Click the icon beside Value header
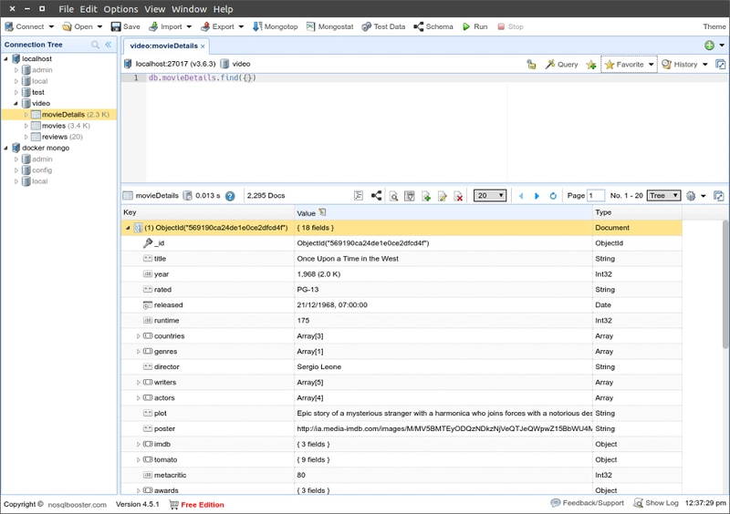Viewport: 730px width, 514px height. (322, 212)
